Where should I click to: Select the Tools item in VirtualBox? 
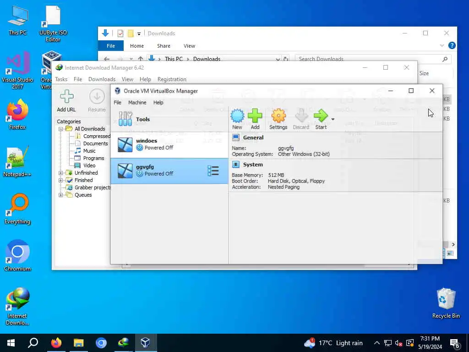click(x=169, y=119)
